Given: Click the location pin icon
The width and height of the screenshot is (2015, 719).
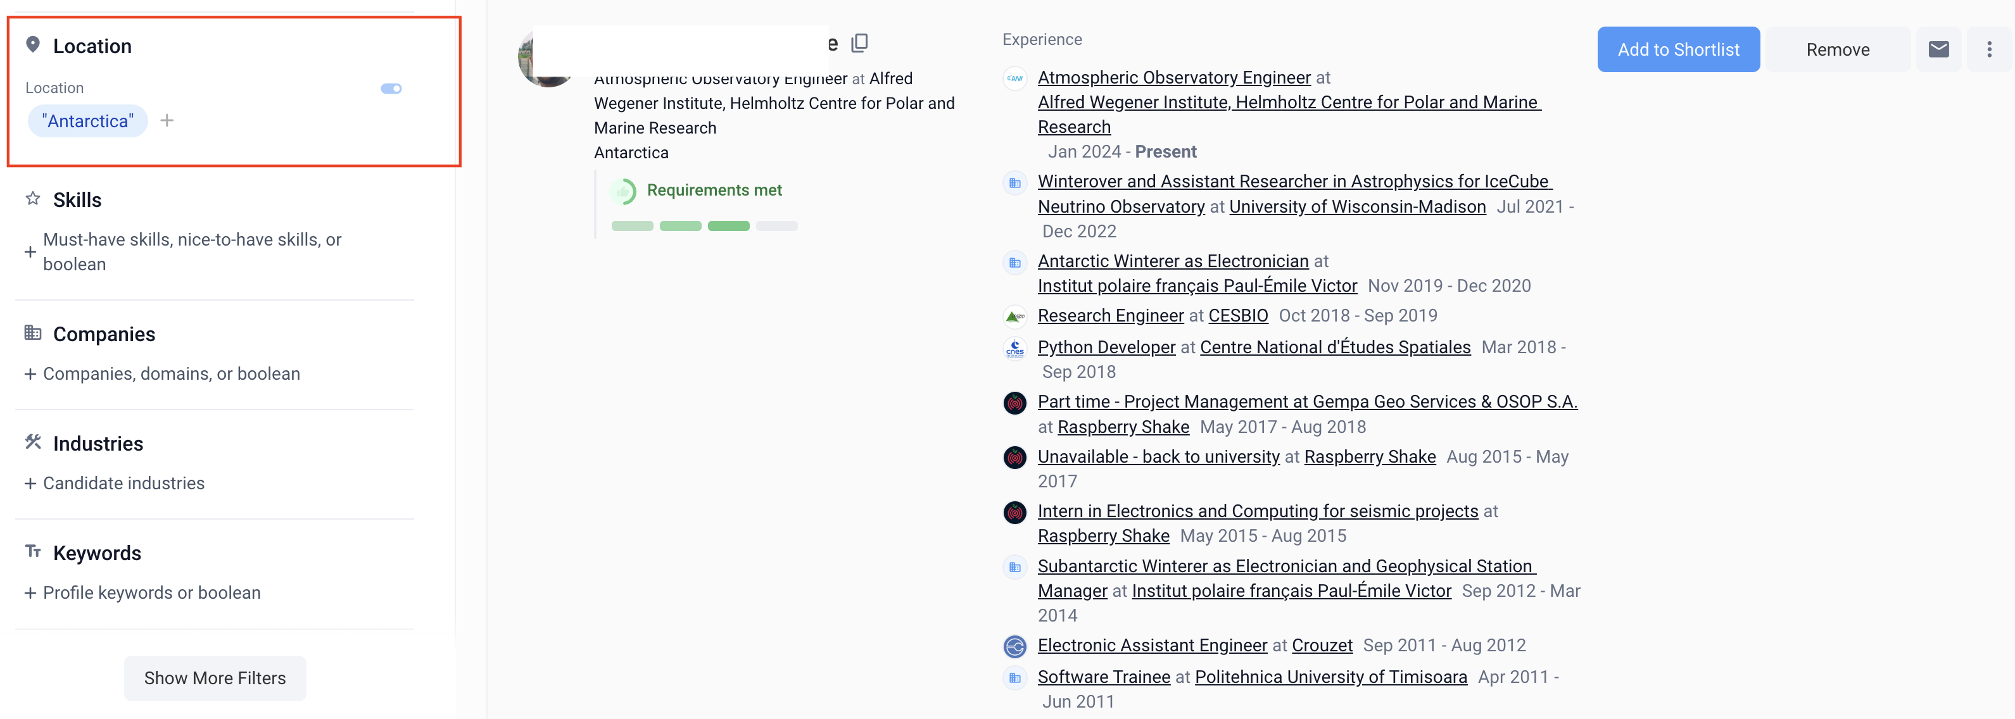Looking at the screenshot, I should pos(33,44).
